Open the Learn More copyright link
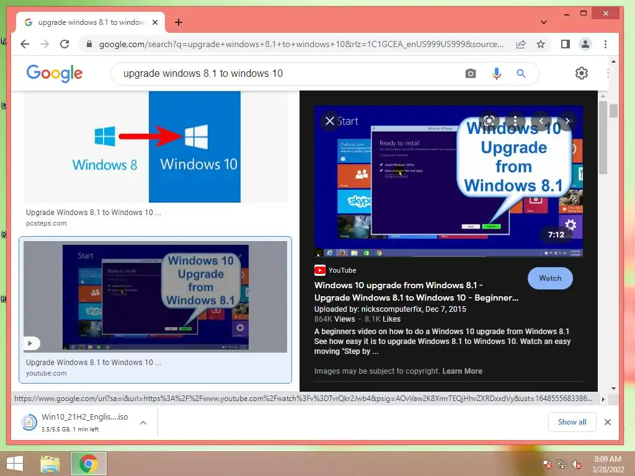Viewport: 635px width, 476px height. point(462,371)
